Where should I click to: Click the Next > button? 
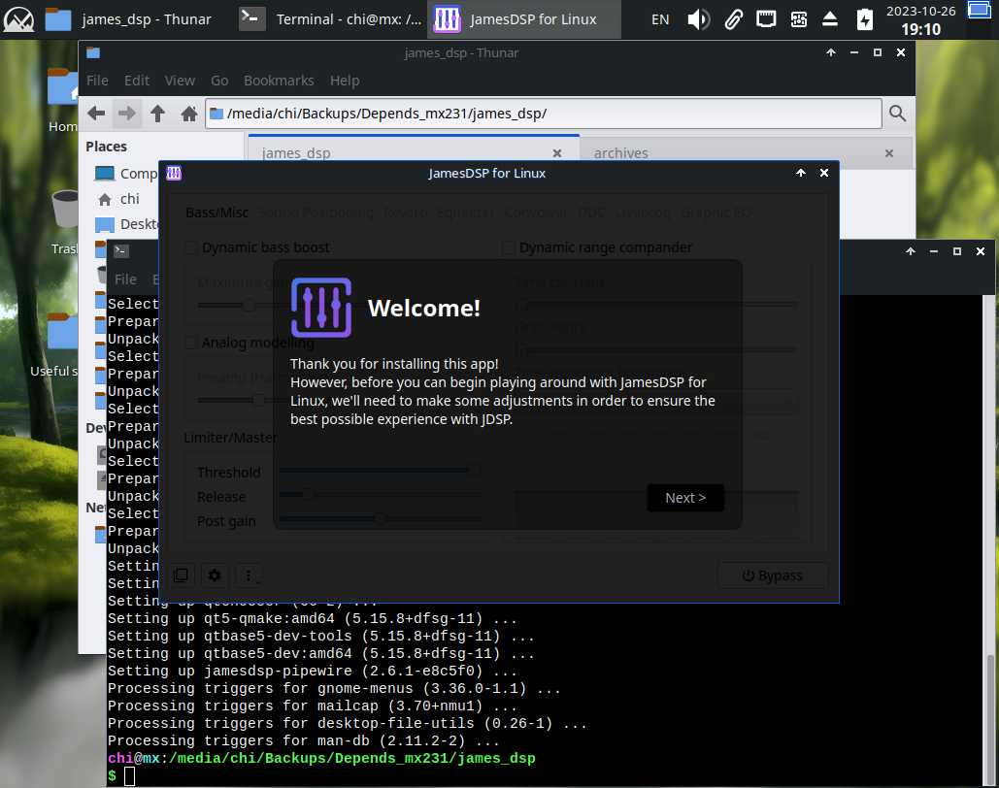[685, 498]
